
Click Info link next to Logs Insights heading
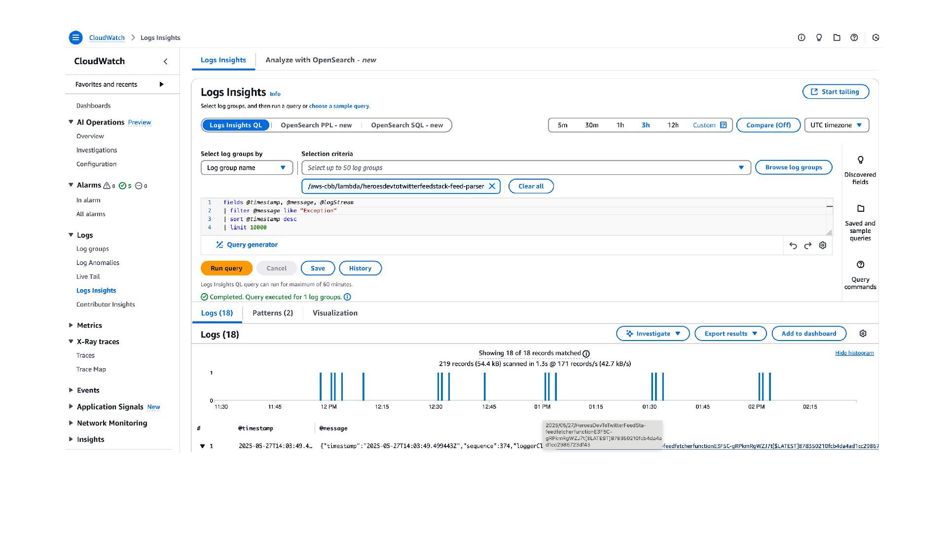tap(275, 94)
